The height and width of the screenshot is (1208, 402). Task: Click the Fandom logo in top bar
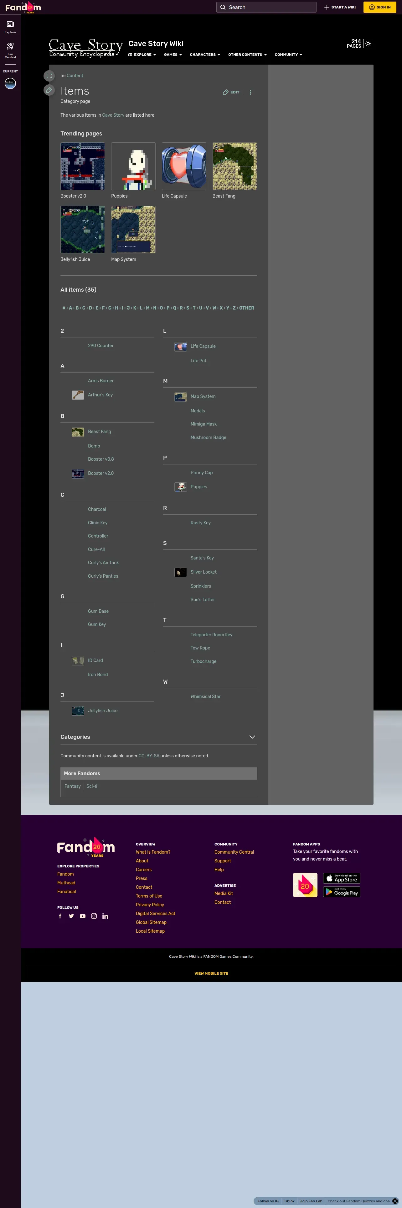(23, 8)
